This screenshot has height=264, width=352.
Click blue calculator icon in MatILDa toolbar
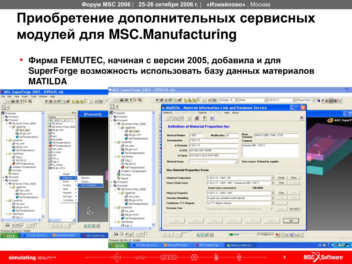click(x=212, y=118)
